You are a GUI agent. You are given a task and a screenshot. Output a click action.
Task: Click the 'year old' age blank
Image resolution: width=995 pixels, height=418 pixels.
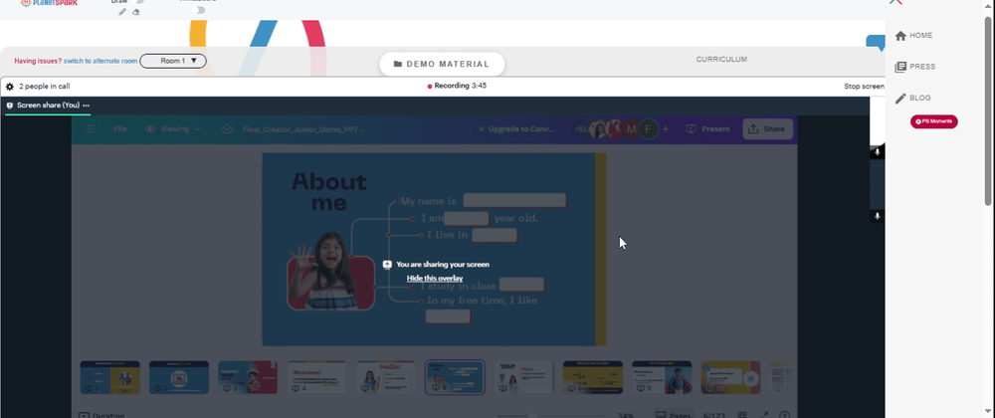(467, 219)
